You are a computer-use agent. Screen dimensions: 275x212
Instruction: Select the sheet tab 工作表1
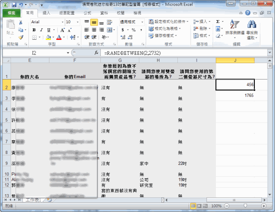pos(33,200)
